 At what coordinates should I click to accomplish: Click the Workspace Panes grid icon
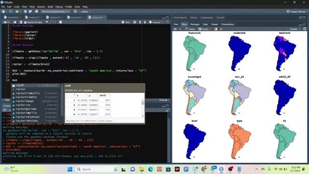pos(75,12)
